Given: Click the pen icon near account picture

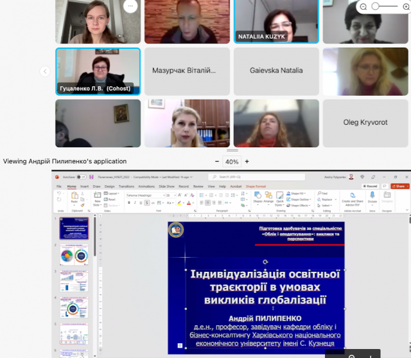Looking at the screenshot, I should coord(373,177).
